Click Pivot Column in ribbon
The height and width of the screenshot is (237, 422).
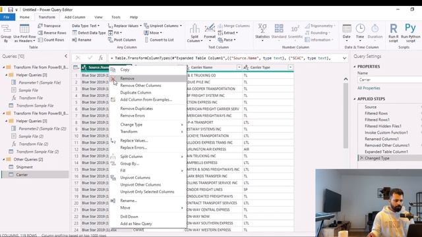pyautogui.click(x=122, y=39)
